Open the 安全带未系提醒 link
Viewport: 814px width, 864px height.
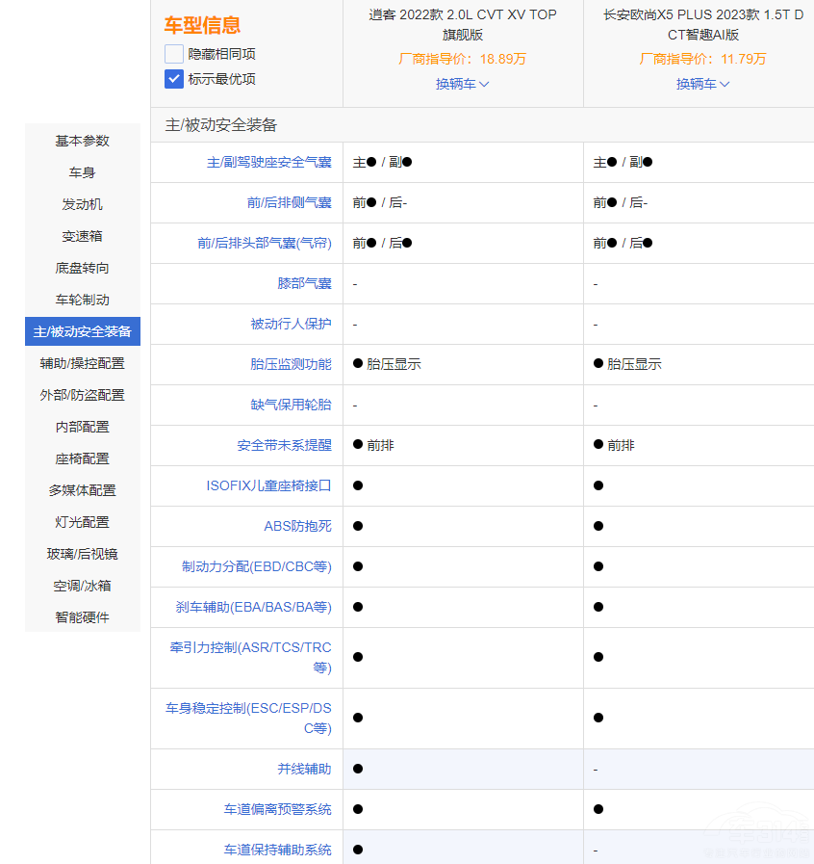pyautogui.click(x=283, y=445)
